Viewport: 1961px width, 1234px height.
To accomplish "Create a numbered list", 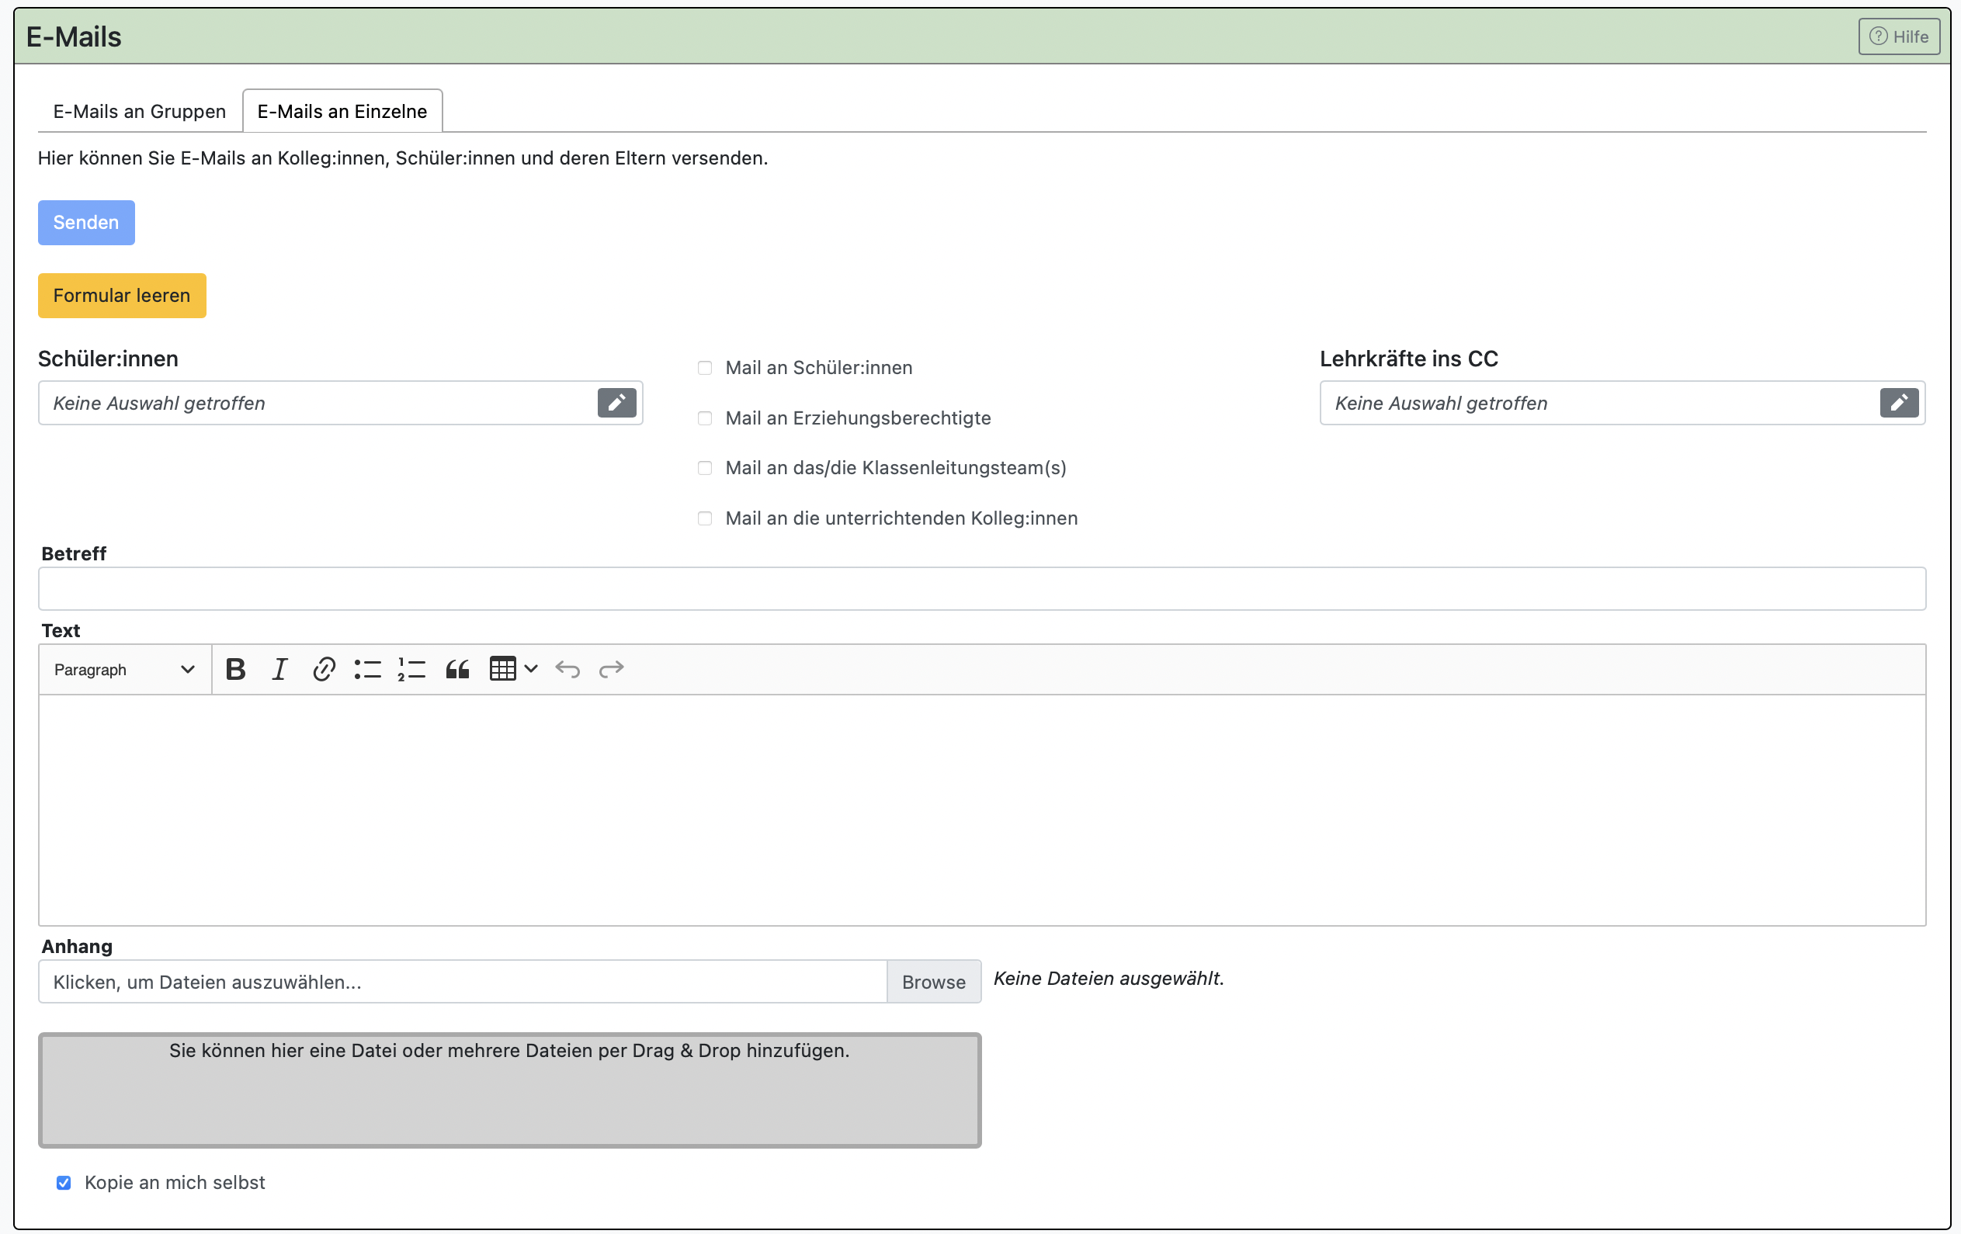I will tap(411, 669).
